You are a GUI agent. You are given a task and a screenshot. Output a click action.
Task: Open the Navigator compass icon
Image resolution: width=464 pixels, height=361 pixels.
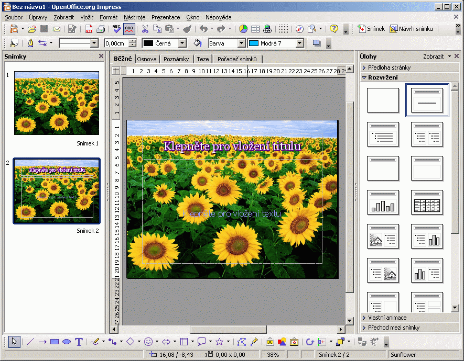click(x=299, y=29)
